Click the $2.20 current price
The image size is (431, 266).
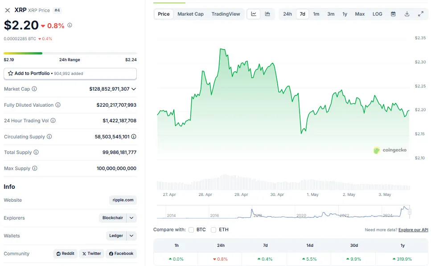(x=21, y=25)
